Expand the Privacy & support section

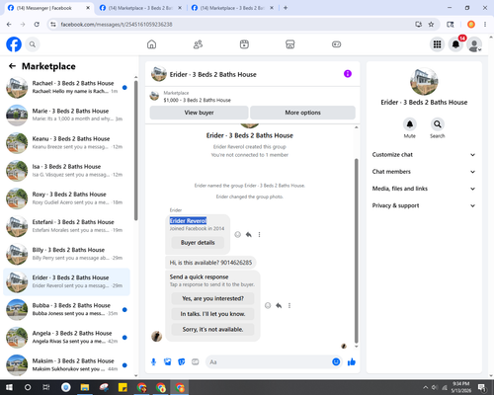(424, 205)
